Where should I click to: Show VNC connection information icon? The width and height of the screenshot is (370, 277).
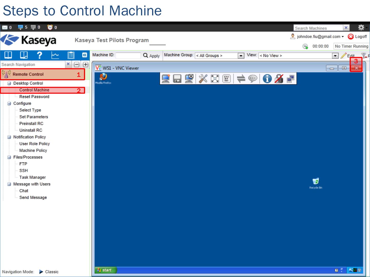point(267,78)
